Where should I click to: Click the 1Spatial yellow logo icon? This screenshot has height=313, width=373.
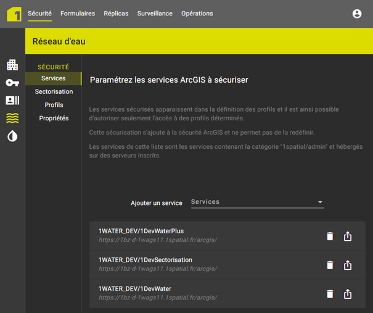[14, 14]
